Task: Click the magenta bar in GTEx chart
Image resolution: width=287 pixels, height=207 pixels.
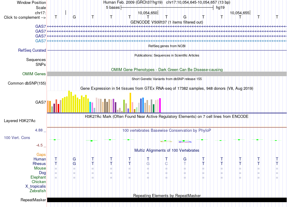Action: click(x=160, y=105)
